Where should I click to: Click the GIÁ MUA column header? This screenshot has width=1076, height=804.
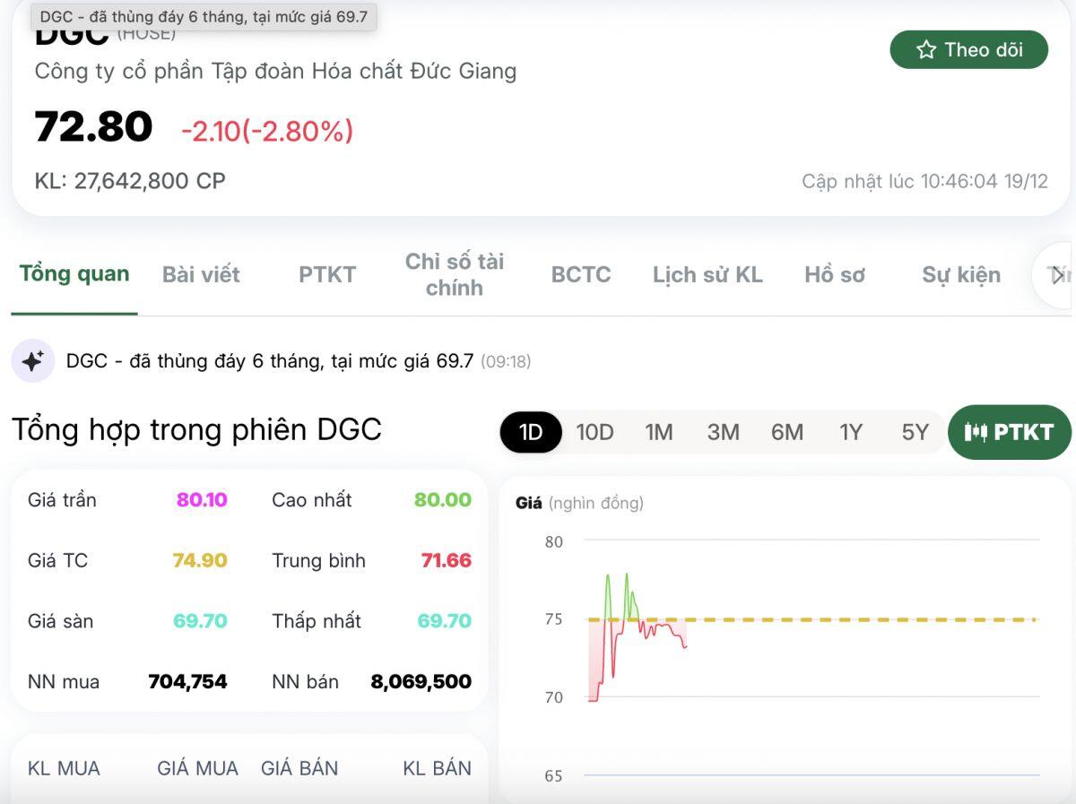(x=197, y=768)
